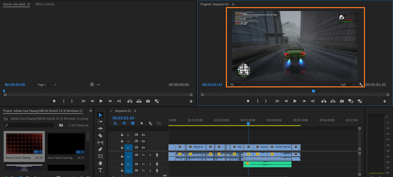Click Program monitor Lift button
The height and width of the screenshot is (177, 393).
pos(324,101)
